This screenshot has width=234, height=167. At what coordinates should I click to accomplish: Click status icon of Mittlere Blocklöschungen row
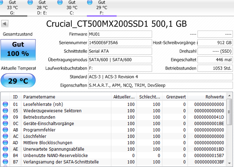pyautogui.click(x=5, y=142)
